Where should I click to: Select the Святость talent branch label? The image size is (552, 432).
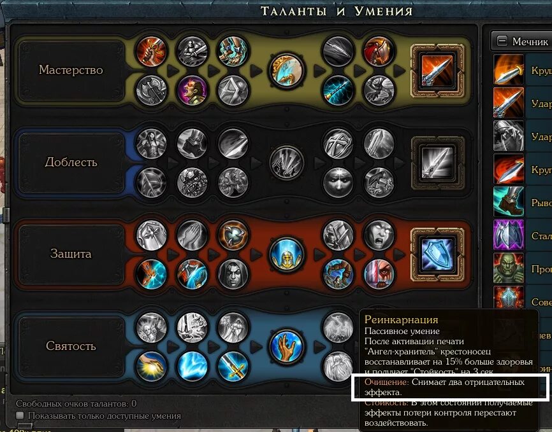coord(71,346)
